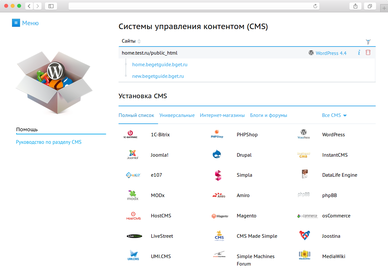This screenshot has width=388, height=272.
Task: Click the Simple Machines logo icon
Action: pyautogui.click(x=219, y=255)
